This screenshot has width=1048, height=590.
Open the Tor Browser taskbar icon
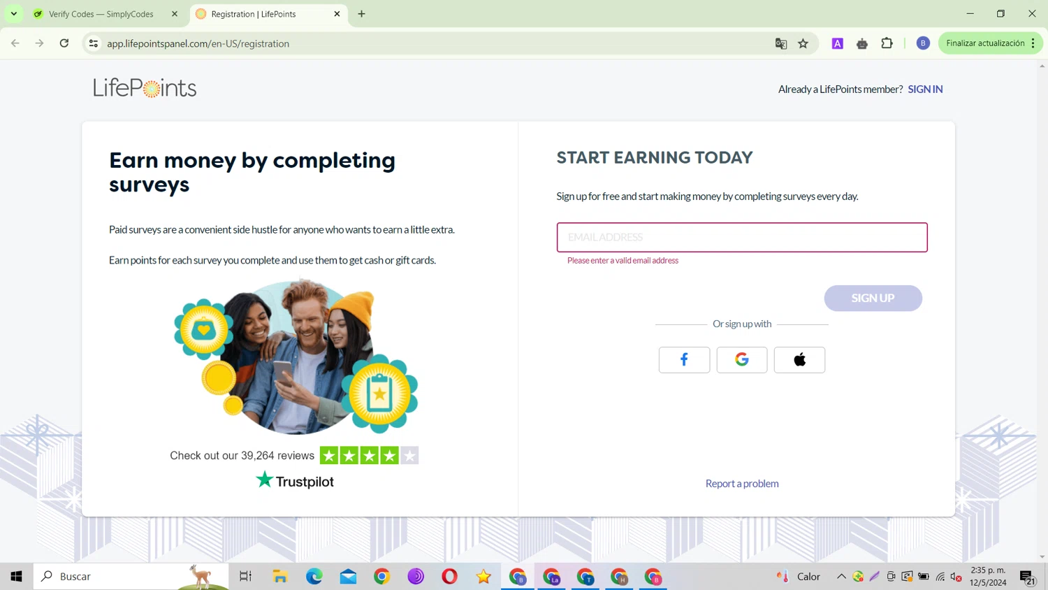(x=416, y=577)
